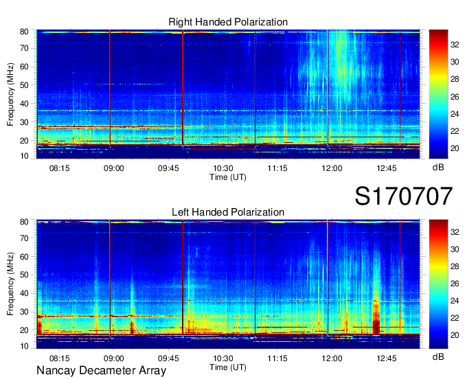Click the lower intensity color bar
The image size is (467, 379).
438,284
